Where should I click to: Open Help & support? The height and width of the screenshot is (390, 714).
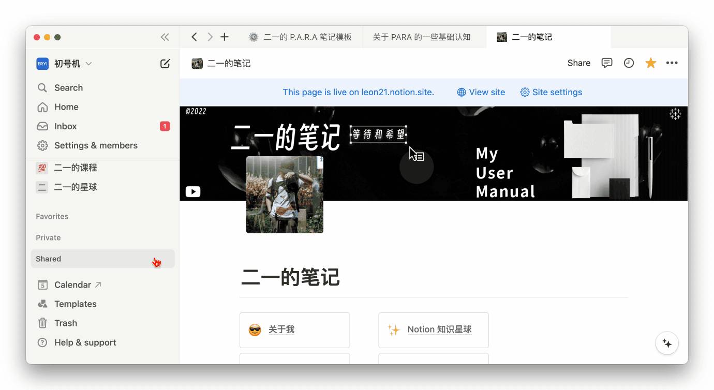(103, 342)
